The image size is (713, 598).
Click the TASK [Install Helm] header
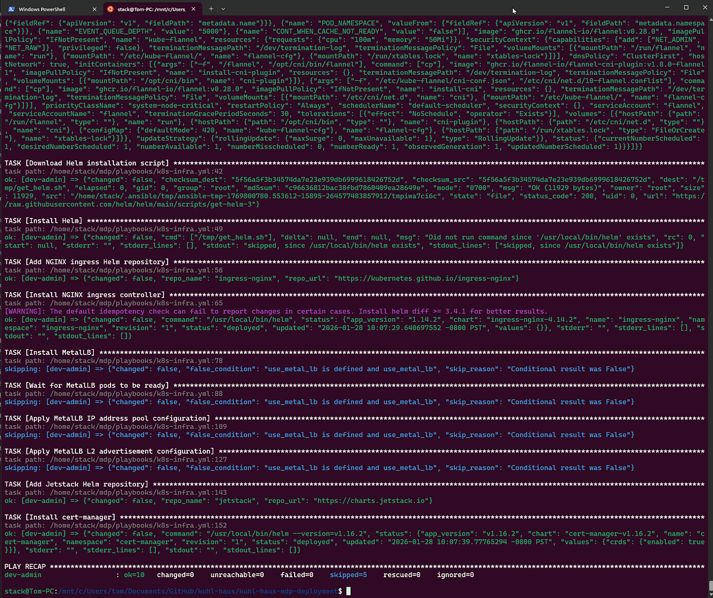[x=43, y=221]
